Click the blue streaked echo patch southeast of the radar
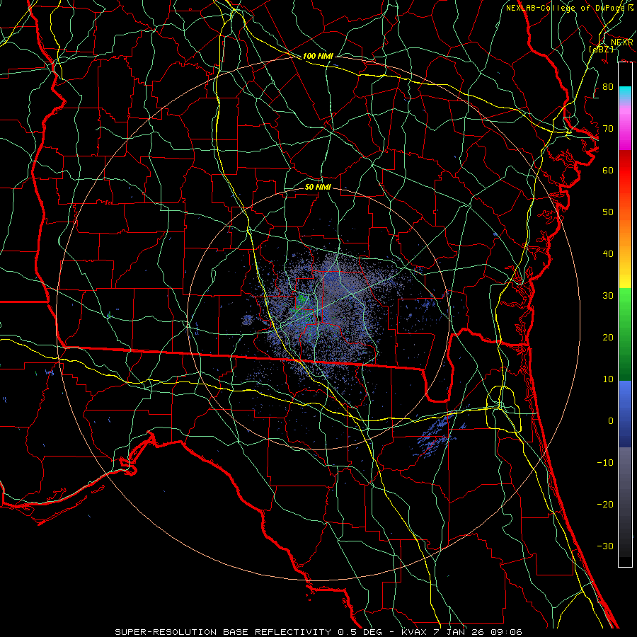The height and width of the screenshot is (637, 637). (435, 434)
